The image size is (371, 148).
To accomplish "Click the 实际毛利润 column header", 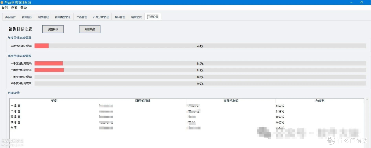I will [231, 101].
